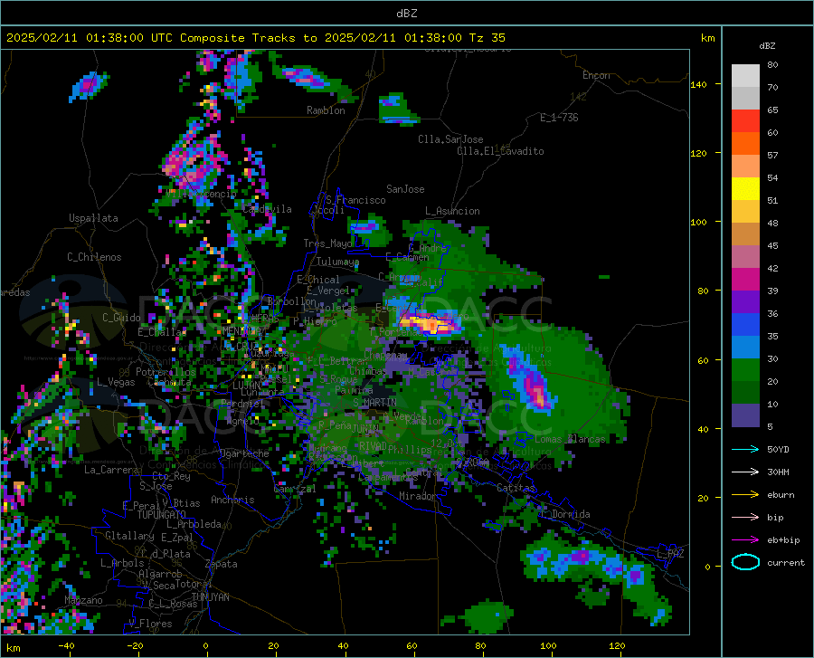Click the 'C_Chilenos' map label
This screenshot has height=658, width=814.
pyautogui.click(x=94, y=257)
